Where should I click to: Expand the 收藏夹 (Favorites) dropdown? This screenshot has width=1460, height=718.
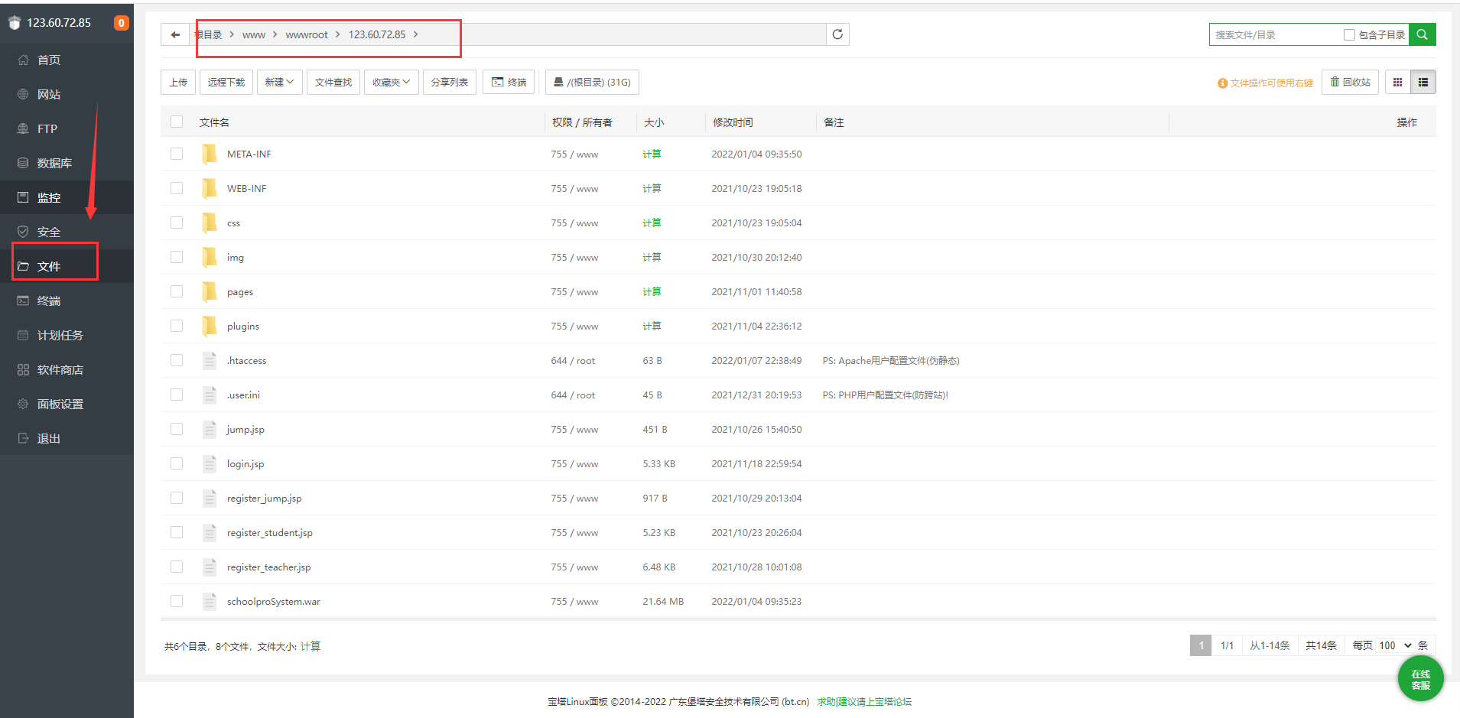[x=392, y=82]
